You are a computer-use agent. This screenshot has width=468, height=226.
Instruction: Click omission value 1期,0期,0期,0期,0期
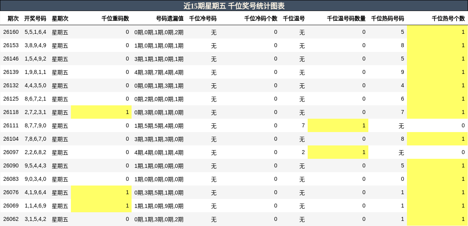pyautogui.click(x=159, y=179)
